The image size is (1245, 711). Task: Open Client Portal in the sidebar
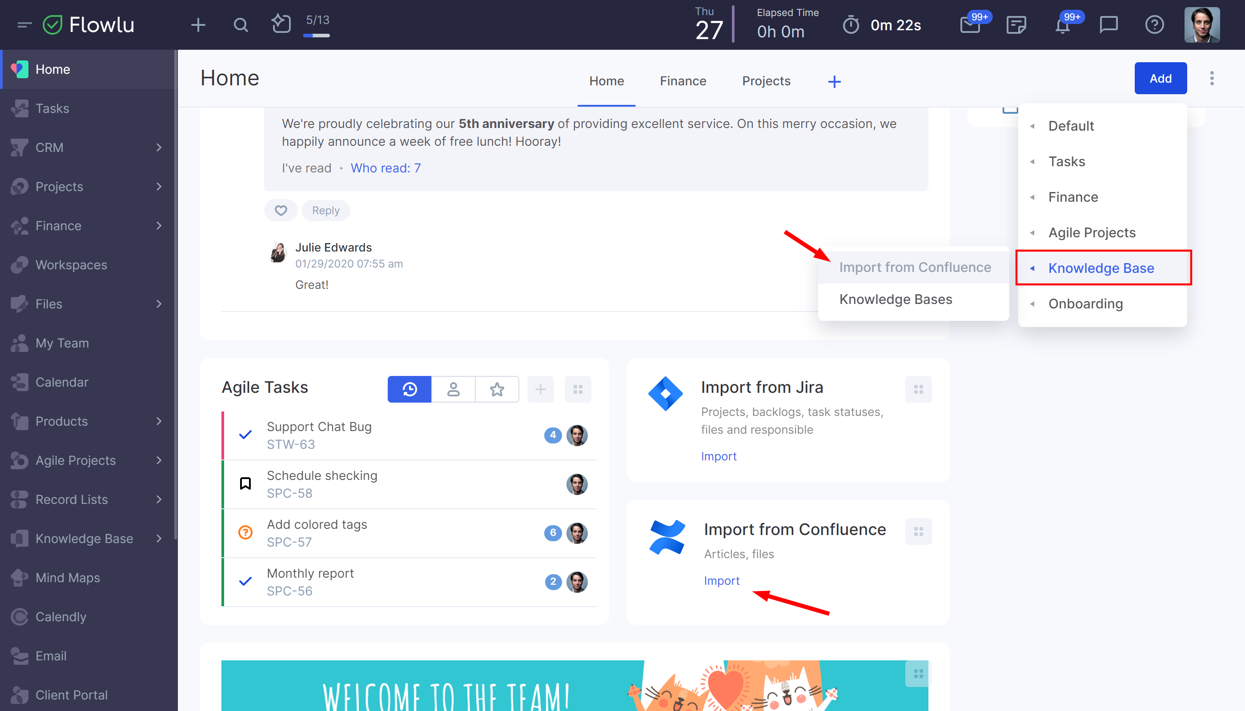pyautogui.click(x=88, y=695)
